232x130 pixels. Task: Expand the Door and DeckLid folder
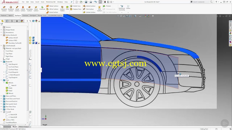tap(1, 101)
